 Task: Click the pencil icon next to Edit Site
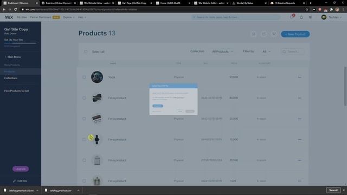(x=15, y=181)
